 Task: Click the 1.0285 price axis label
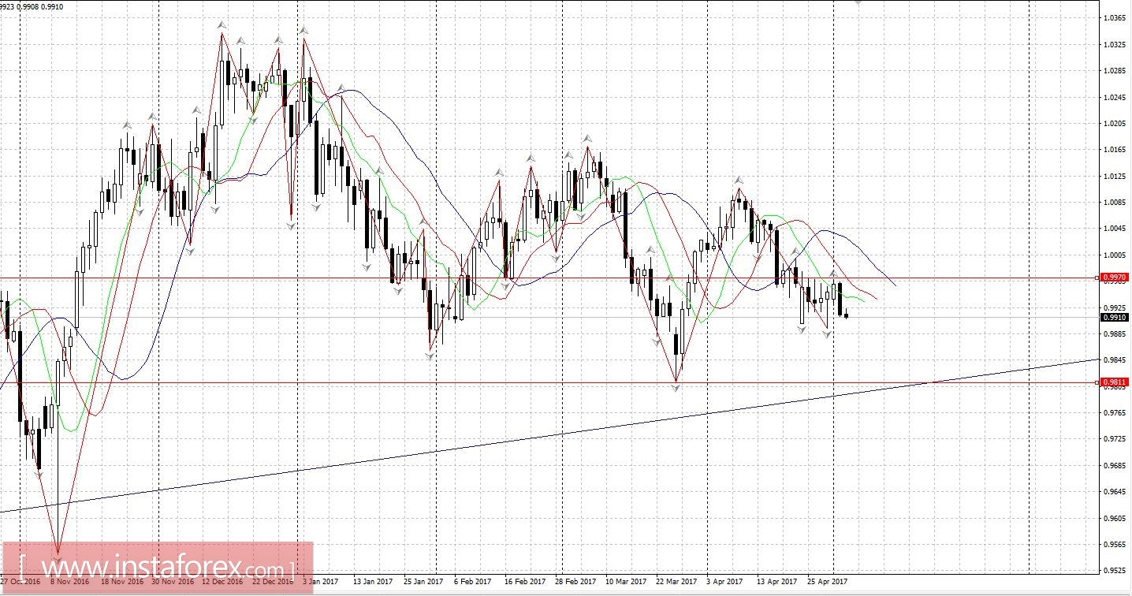[x=1115, y=71]
